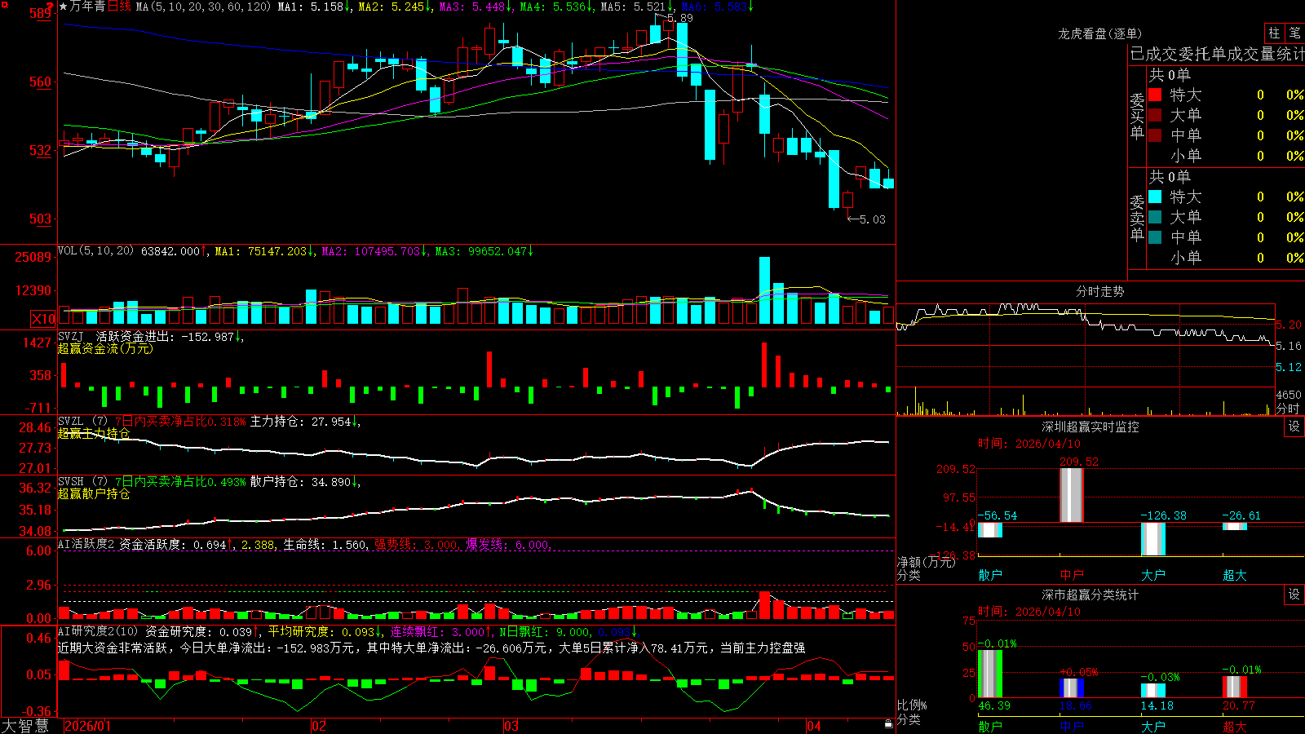
Task: Click the 日线 period label
Action: point(119,7)
